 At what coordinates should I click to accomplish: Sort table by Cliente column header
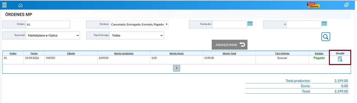pyautogui.click(x=71, y=54)
